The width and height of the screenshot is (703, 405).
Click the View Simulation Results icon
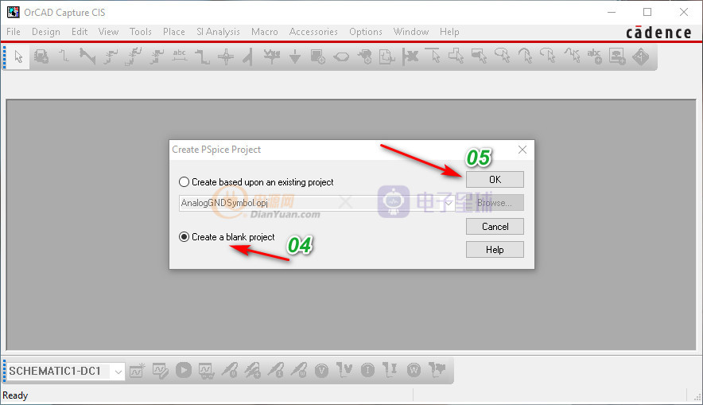[x=206, y=371]
